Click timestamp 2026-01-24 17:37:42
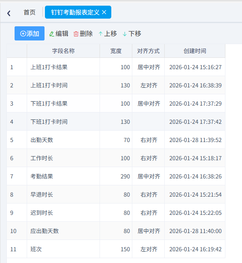 click(195, 122)
